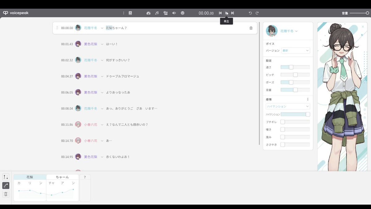Click the speed gauge icon in toolbar
This screenshot has width=371, height=209.
click(148, 13)
